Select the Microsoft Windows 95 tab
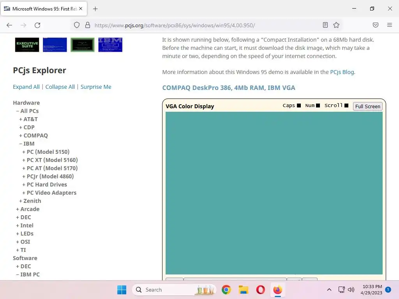The height and width of the screenshot is (299, 399). [44, 9]
